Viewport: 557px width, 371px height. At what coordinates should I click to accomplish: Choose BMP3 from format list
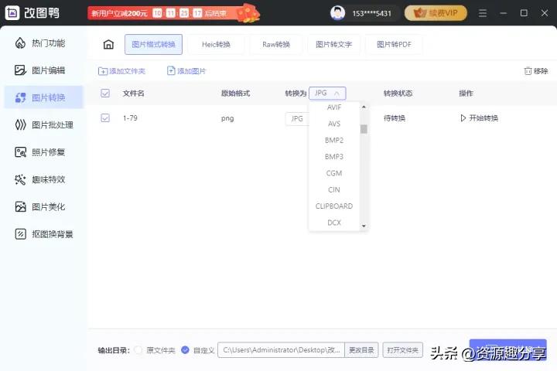[x=334, y=157]
